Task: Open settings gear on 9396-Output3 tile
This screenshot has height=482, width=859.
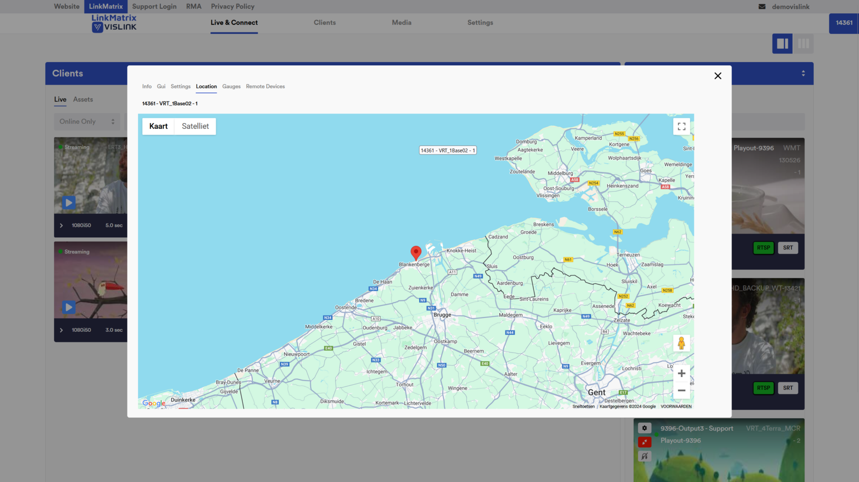Action: coord(644,428)
